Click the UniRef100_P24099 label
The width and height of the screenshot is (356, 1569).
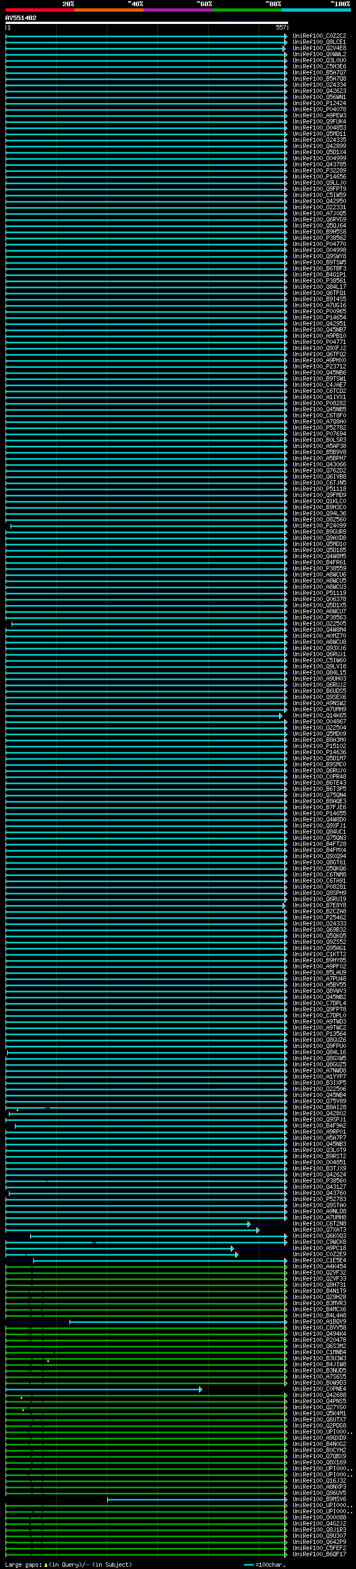319,525
